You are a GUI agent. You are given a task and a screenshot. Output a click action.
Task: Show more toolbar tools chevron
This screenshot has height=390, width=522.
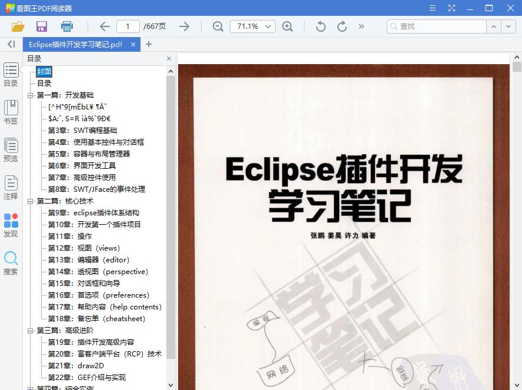tap(362, 26)
